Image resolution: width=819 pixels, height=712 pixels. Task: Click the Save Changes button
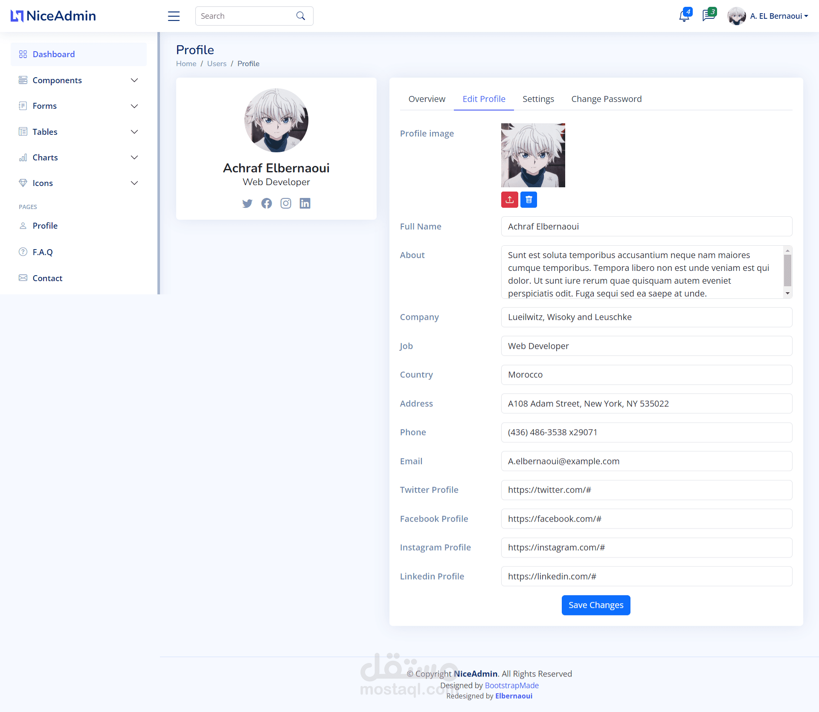595,605
